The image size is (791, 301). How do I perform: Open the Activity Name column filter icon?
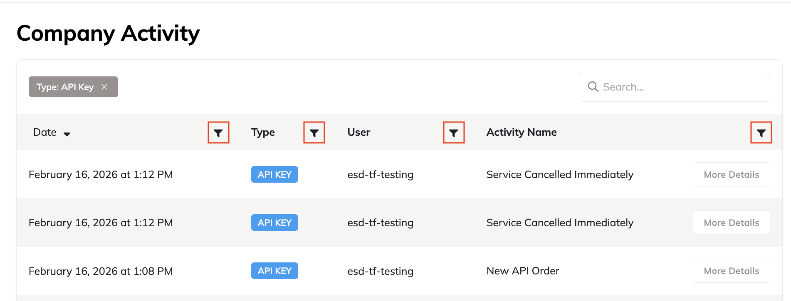click(x=761, y=133)
